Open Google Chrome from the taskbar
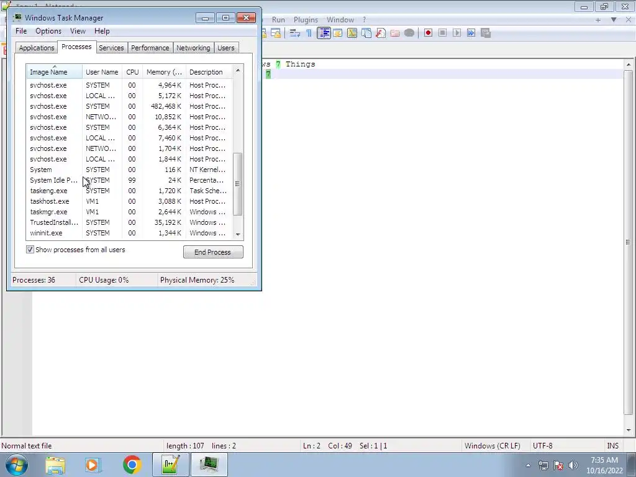Viewport: 636px width, 477px height. click(x=132, y=465)
